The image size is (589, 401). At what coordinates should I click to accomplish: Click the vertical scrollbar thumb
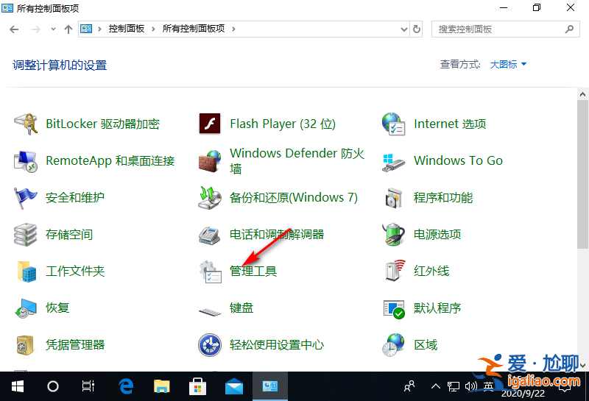coord(582,174)
